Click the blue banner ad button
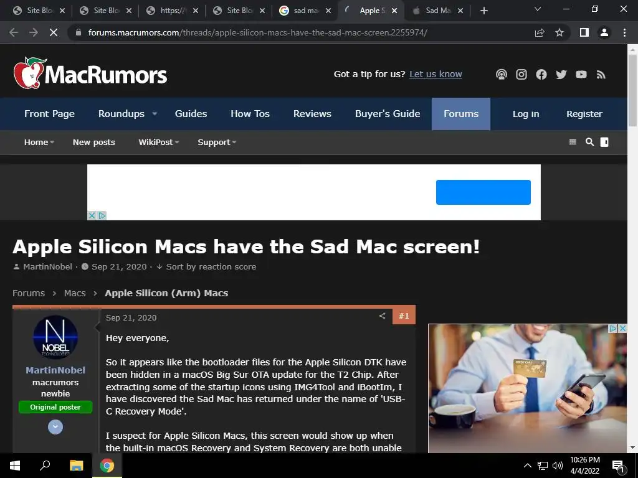Viewport: 638px width, 478px height. (483, 192)
